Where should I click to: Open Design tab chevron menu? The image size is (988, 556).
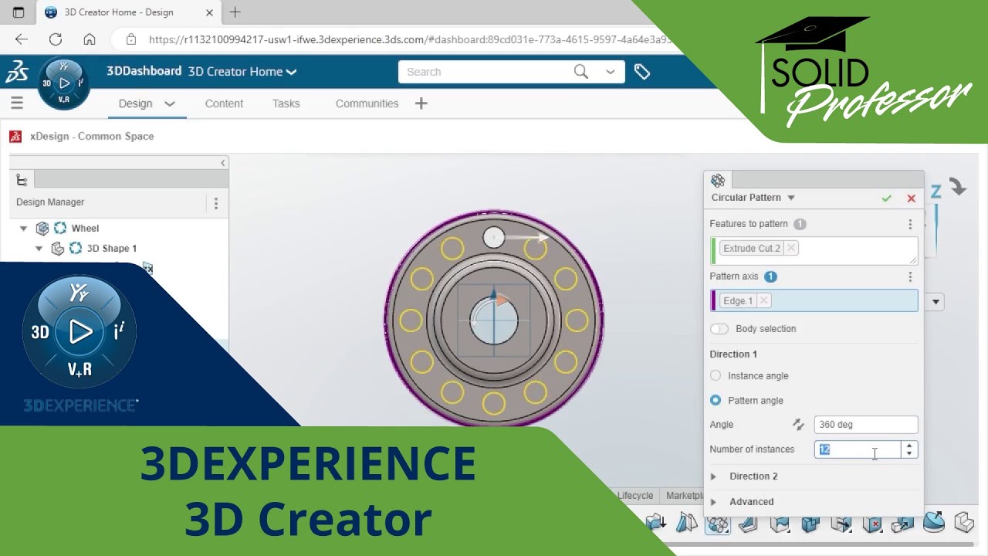[x=170, y=103]
